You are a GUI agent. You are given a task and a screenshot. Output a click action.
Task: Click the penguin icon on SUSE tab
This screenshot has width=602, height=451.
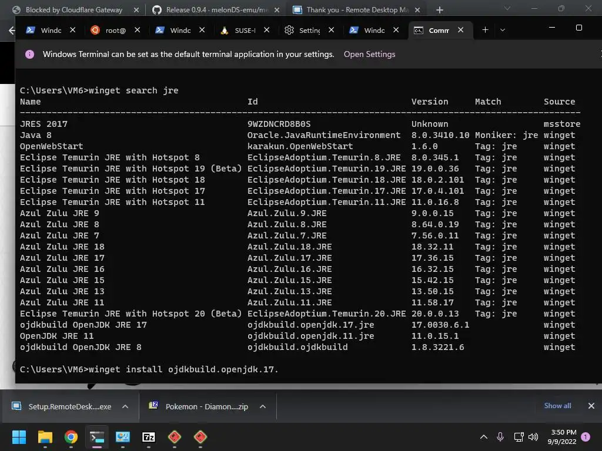pyautogui.click(x=225, y=31)
